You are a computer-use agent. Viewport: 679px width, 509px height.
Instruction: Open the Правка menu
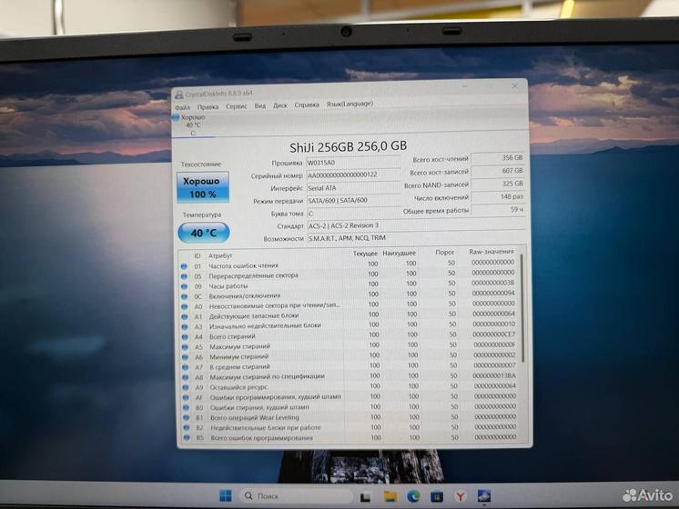point(208,106)
